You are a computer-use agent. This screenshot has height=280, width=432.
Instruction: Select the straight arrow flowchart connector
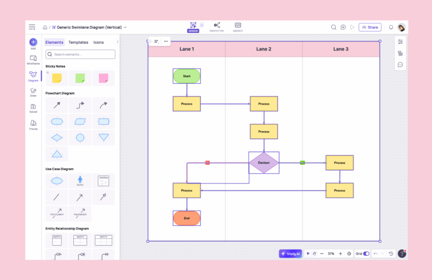click(x=57, y=105)
